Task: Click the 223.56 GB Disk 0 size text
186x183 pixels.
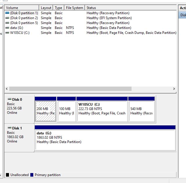Action: click(x=14, y=108)
